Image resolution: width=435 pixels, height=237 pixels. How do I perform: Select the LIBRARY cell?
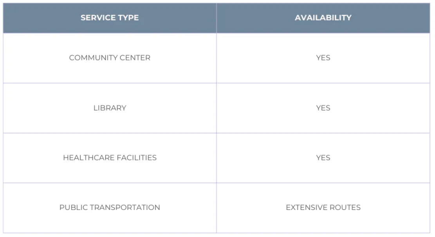pyautogui.click(x=110, y=108)
